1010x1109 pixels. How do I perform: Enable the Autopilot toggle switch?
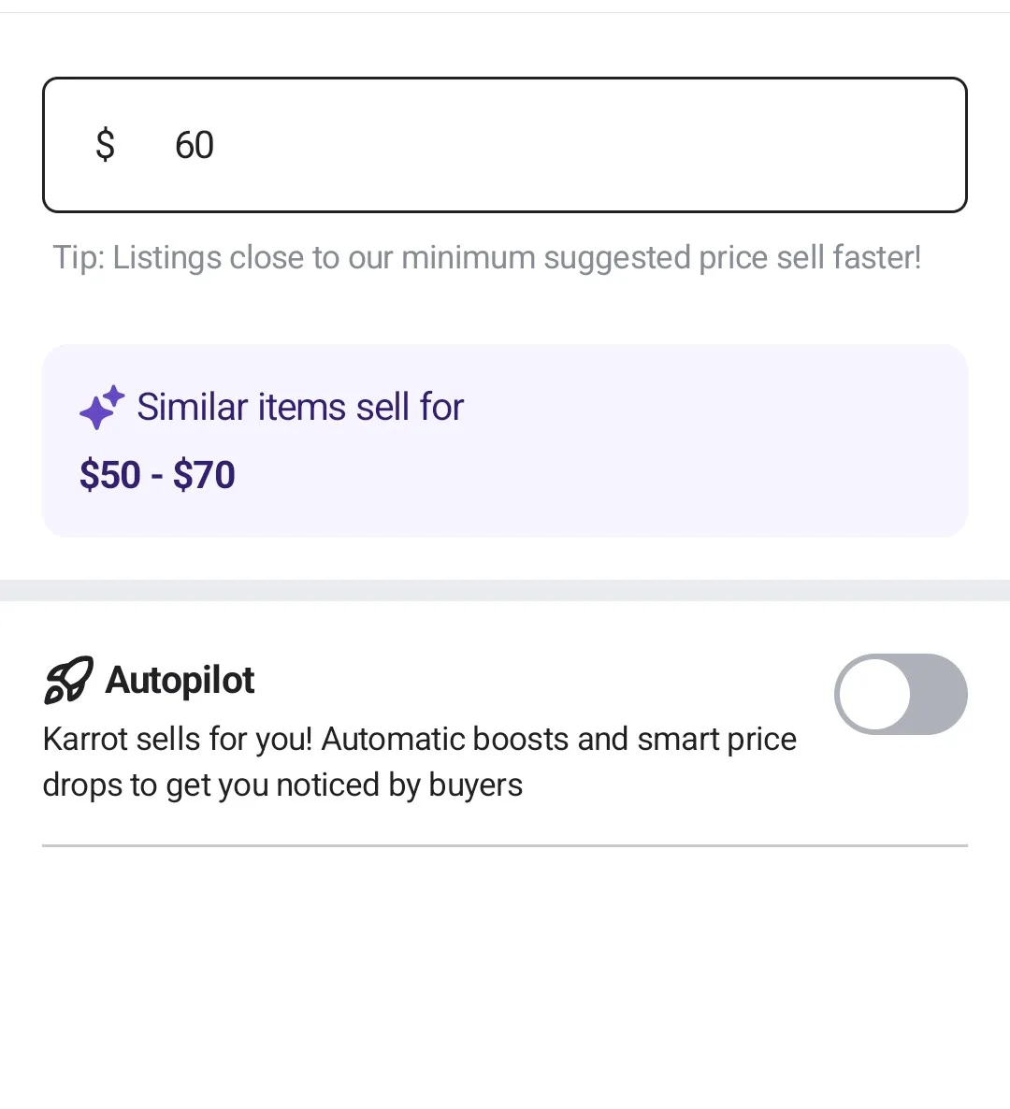[x=900, y=694]
